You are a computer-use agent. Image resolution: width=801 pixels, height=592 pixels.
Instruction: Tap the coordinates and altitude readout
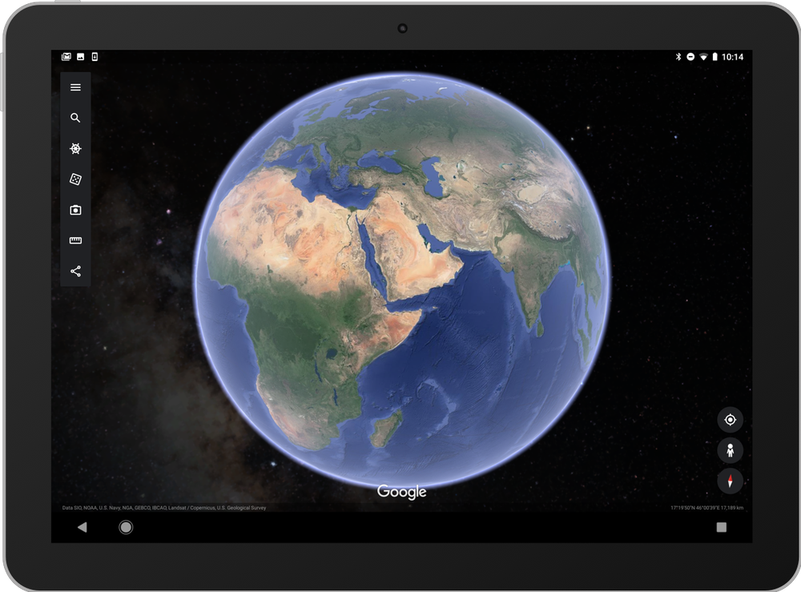tap(707, 508)
